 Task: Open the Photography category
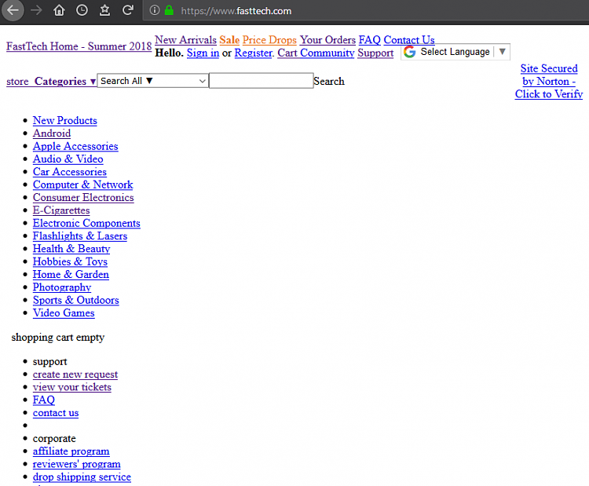pyautogui.click(x=62, y=287)
